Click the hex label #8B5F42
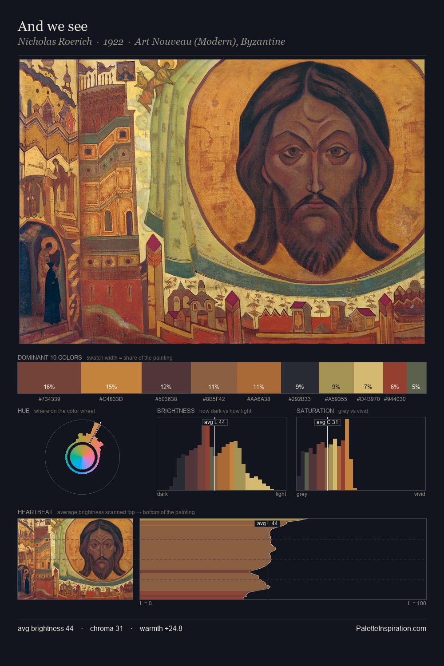This screenshot has width=444, height=666. tap(214, 399)
